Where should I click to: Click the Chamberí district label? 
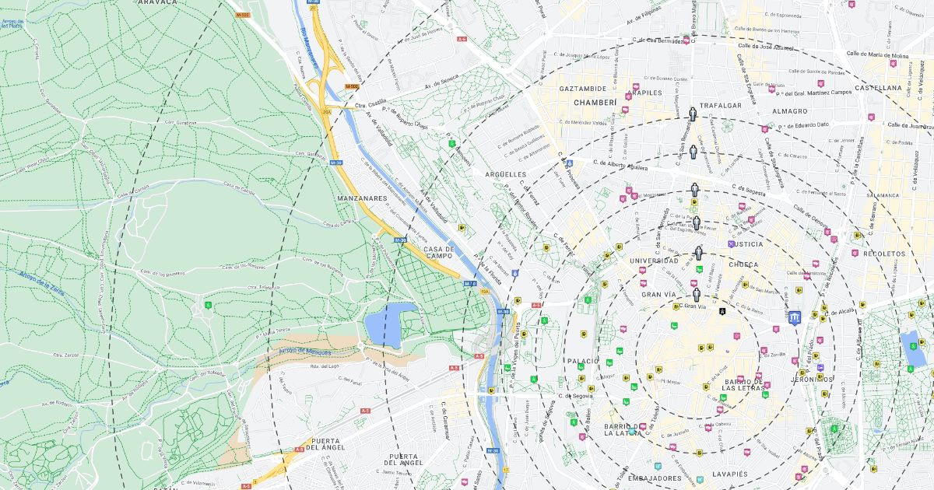595,102
